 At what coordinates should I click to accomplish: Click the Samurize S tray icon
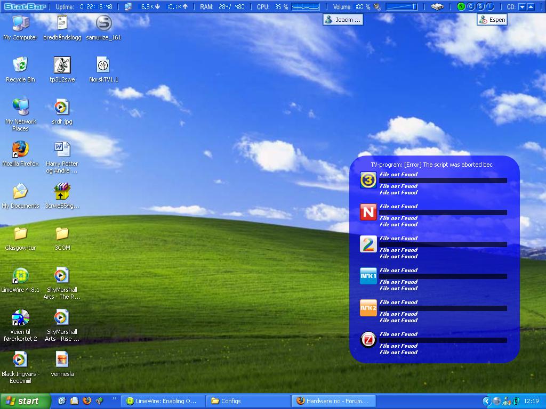[497, 401]
